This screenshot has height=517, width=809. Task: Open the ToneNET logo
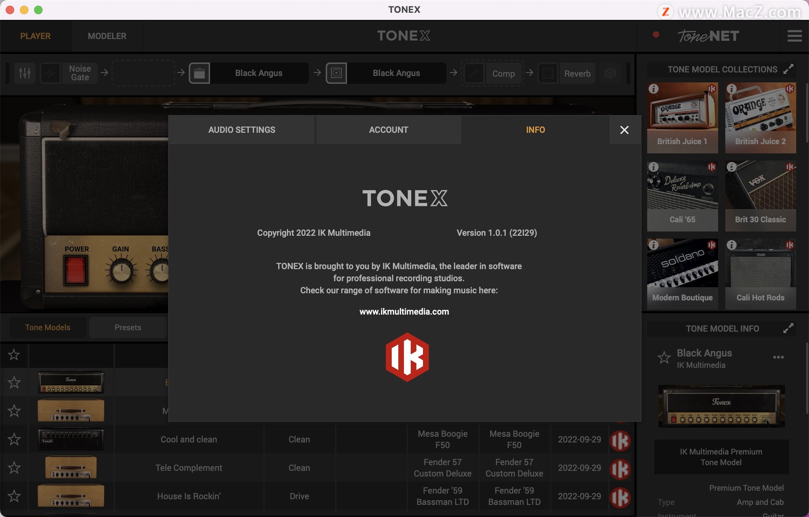[x=708, y=36]
